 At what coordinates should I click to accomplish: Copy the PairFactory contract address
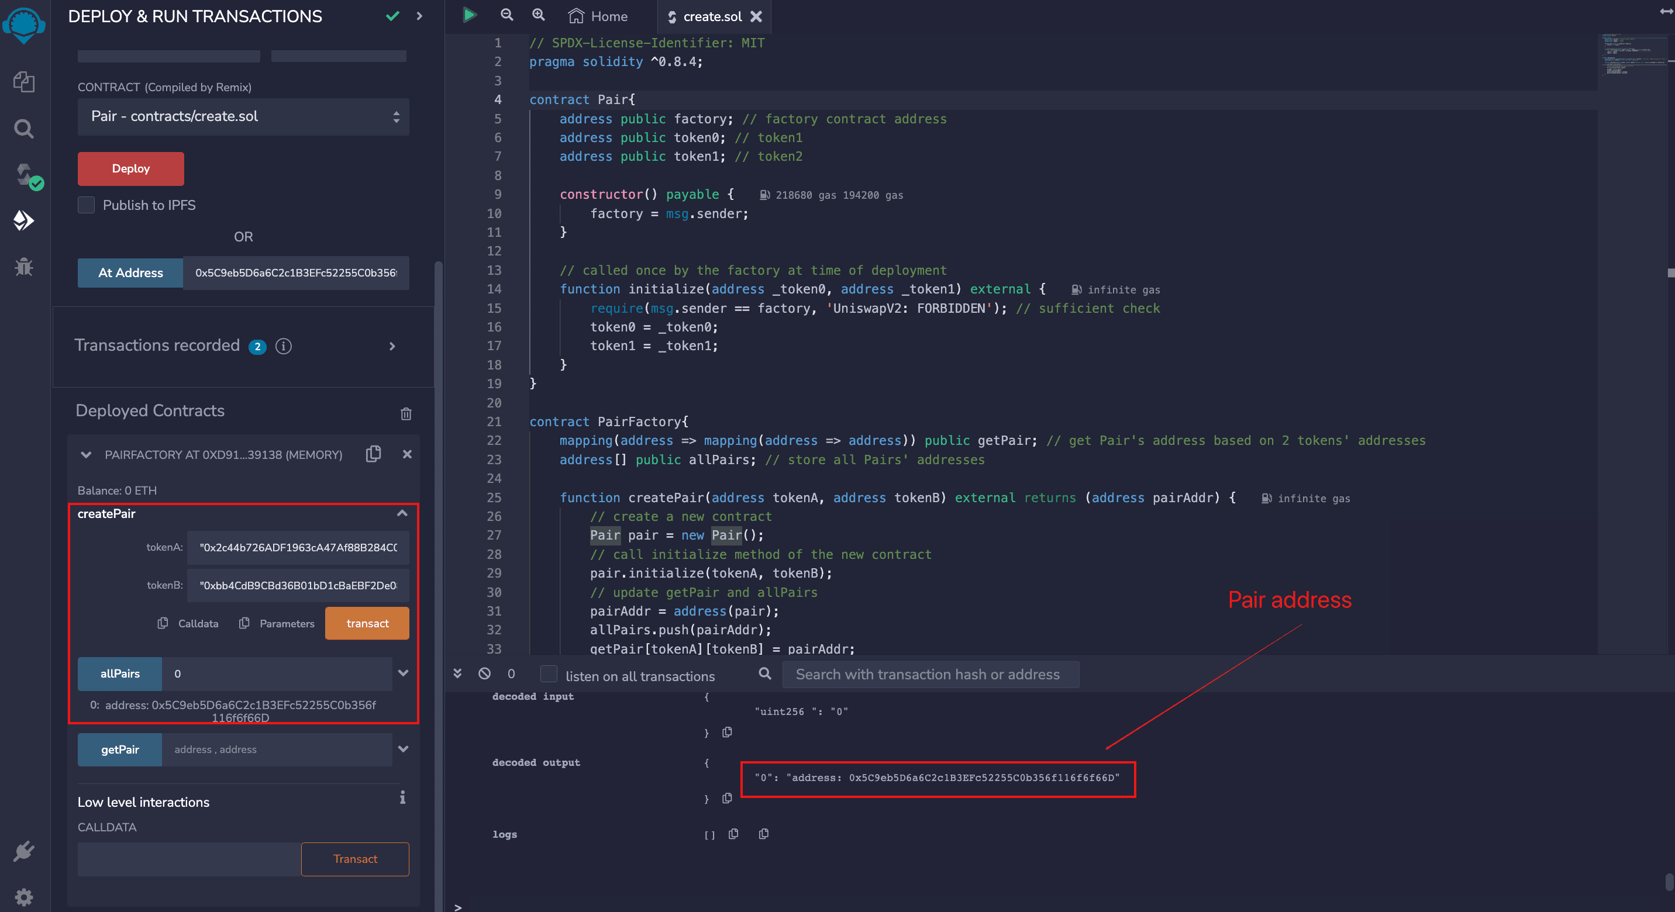coord(373,454)
